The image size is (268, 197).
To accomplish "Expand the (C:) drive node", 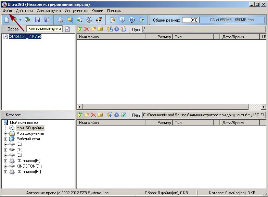I will click(x=5, y=144).
